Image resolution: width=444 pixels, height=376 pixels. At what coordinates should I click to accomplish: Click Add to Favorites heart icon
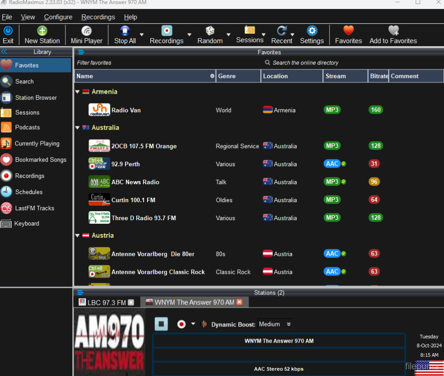tap(393, 31)
